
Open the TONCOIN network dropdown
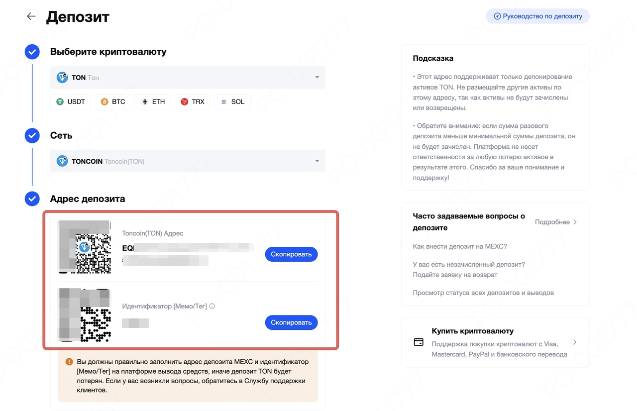(x=188, y=161)
